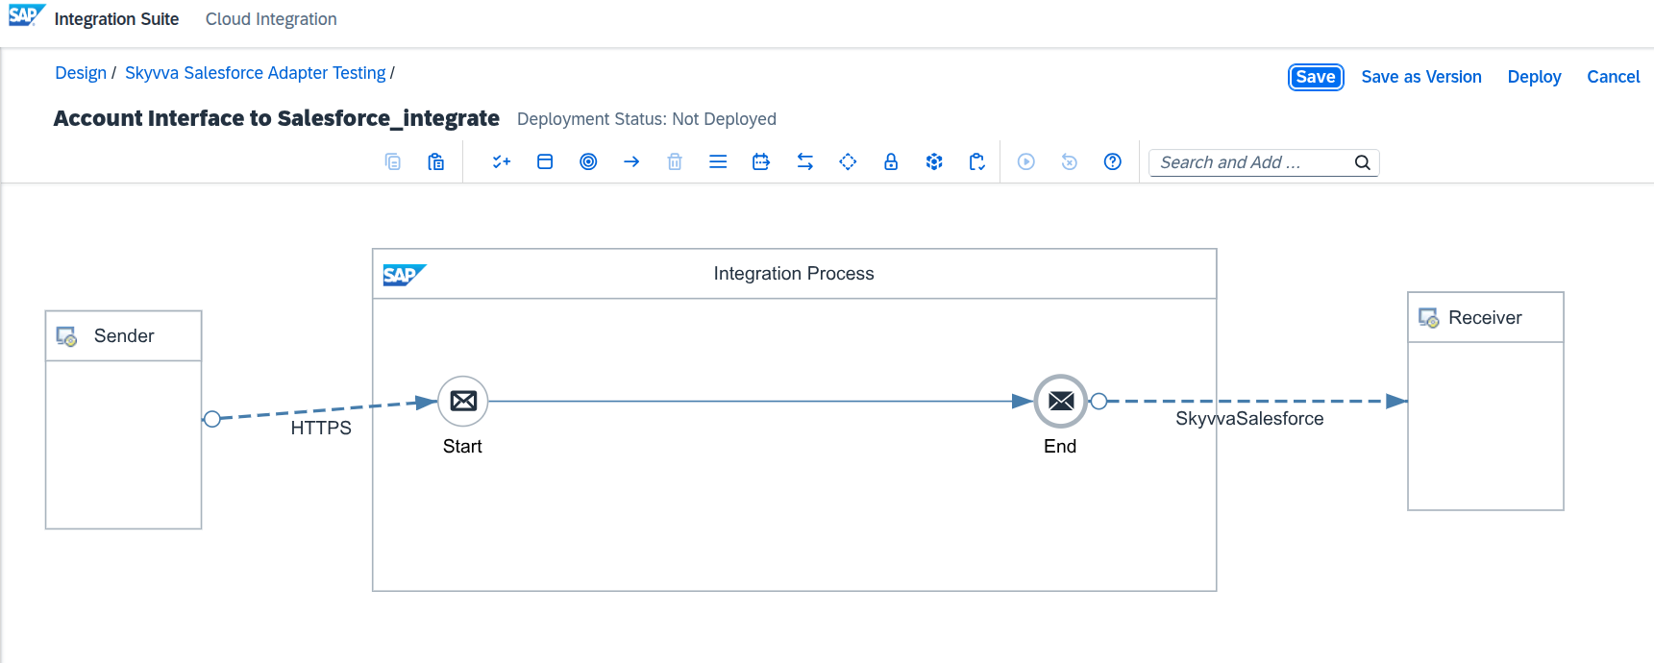Click the search magnifier icon
Image resolution: width=1654 pixels, height=663 pixels.
coord(1363,162)
